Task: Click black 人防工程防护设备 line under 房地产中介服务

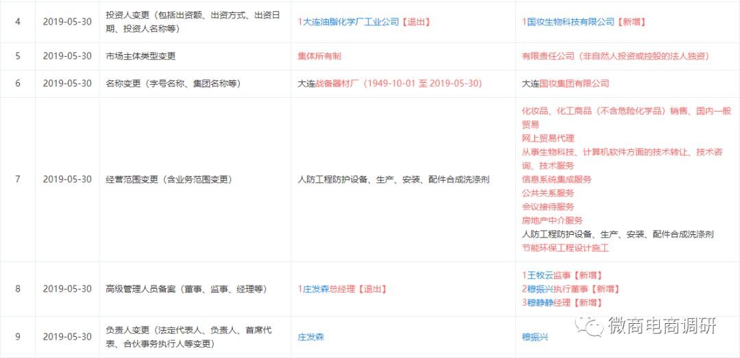Action: (x=617, y=234)
